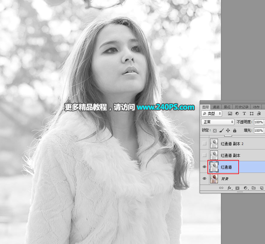Show the 红通道 副本 layer
The image size is (265, 244).
click(204, 155)
